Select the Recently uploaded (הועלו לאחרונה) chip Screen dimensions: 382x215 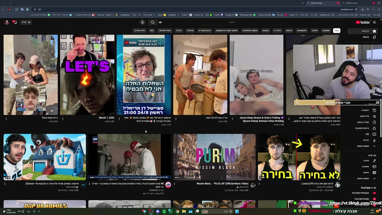(x=165, y=30)
